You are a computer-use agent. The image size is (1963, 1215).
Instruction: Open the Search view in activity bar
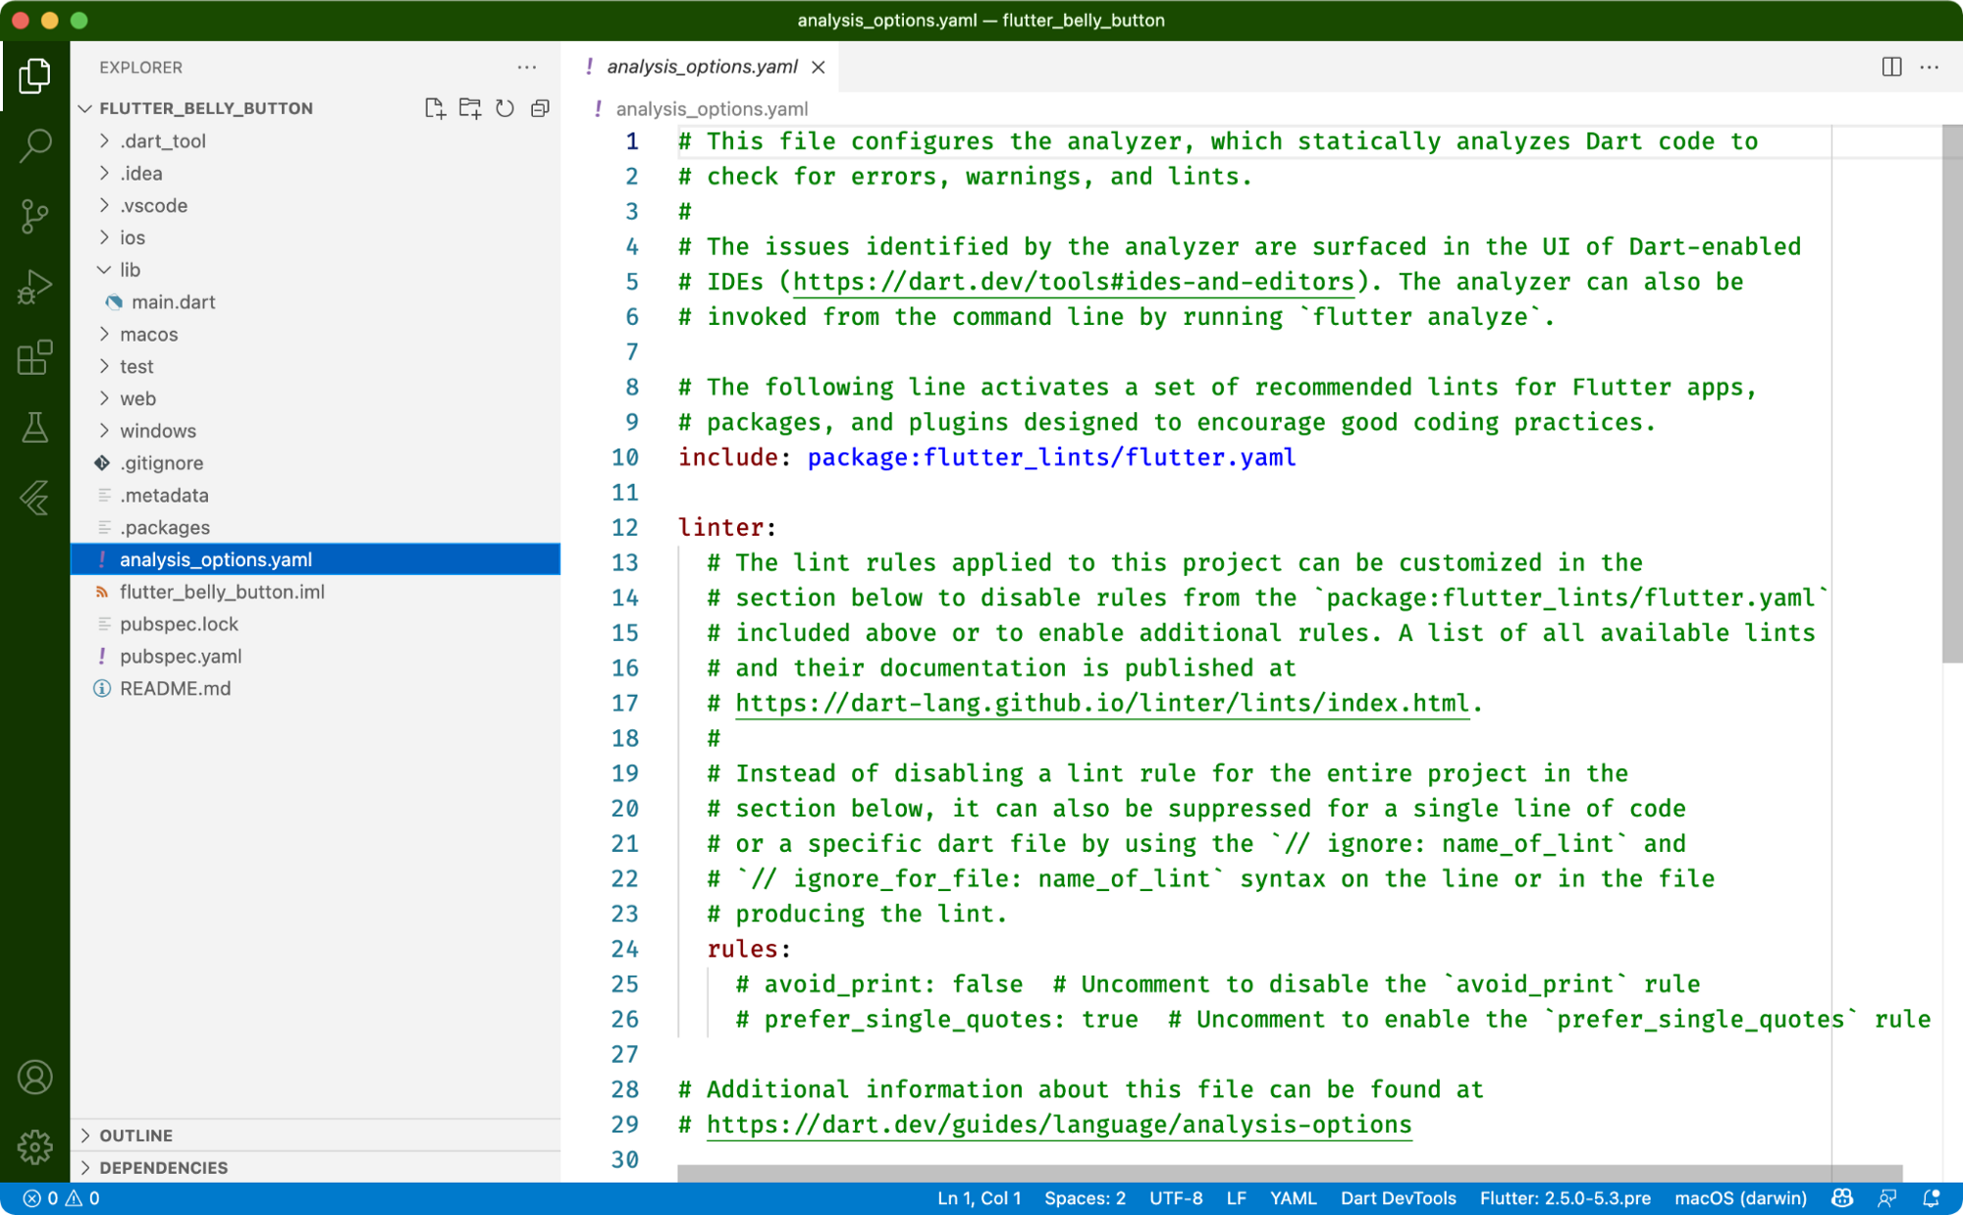35,146
